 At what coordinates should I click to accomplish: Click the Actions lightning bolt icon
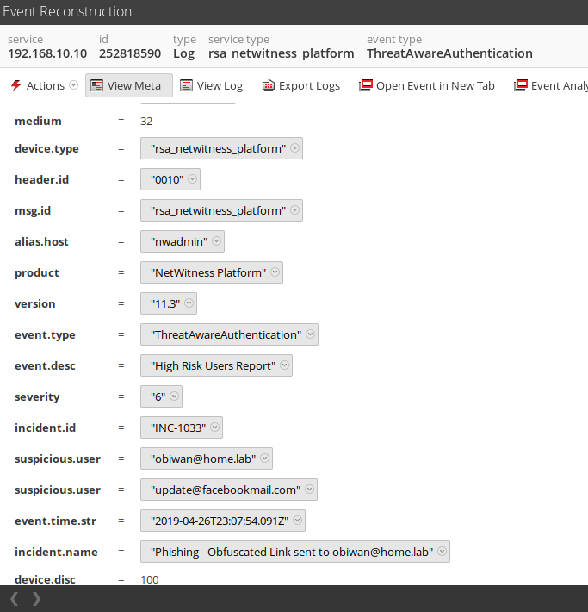pyautogui.click(x=15, y=85)
